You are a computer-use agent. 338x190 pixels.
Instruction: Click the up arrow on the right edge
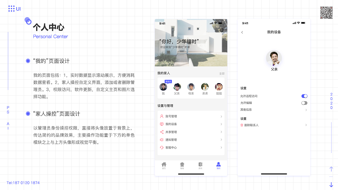click(x=331, y=169)
